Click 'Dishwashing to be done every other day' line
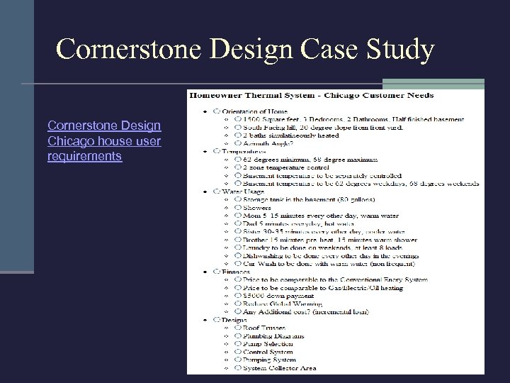 click(331, 255)
